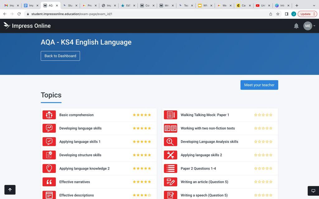Click the AQA - KS4 English Language title
319x199 pixels.
[86, 42]
